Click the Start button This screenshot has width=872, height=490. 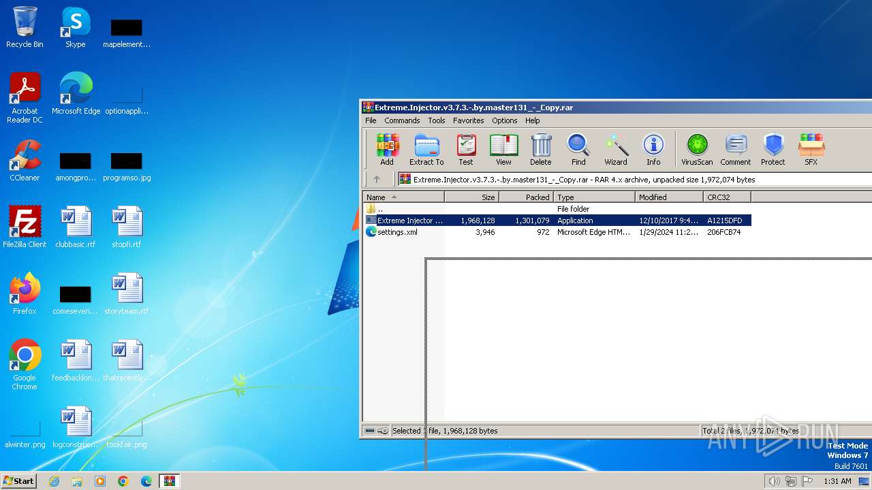click(x=19, y=480)
